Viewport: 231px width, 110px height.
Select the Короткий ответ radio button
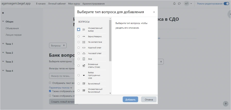point(79,48)
